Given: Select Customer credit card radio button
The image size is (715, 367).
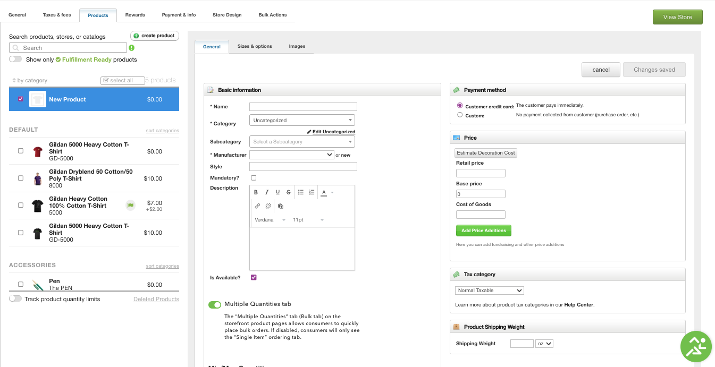Looking at the screenshot, I should click(x=460, y=106).
